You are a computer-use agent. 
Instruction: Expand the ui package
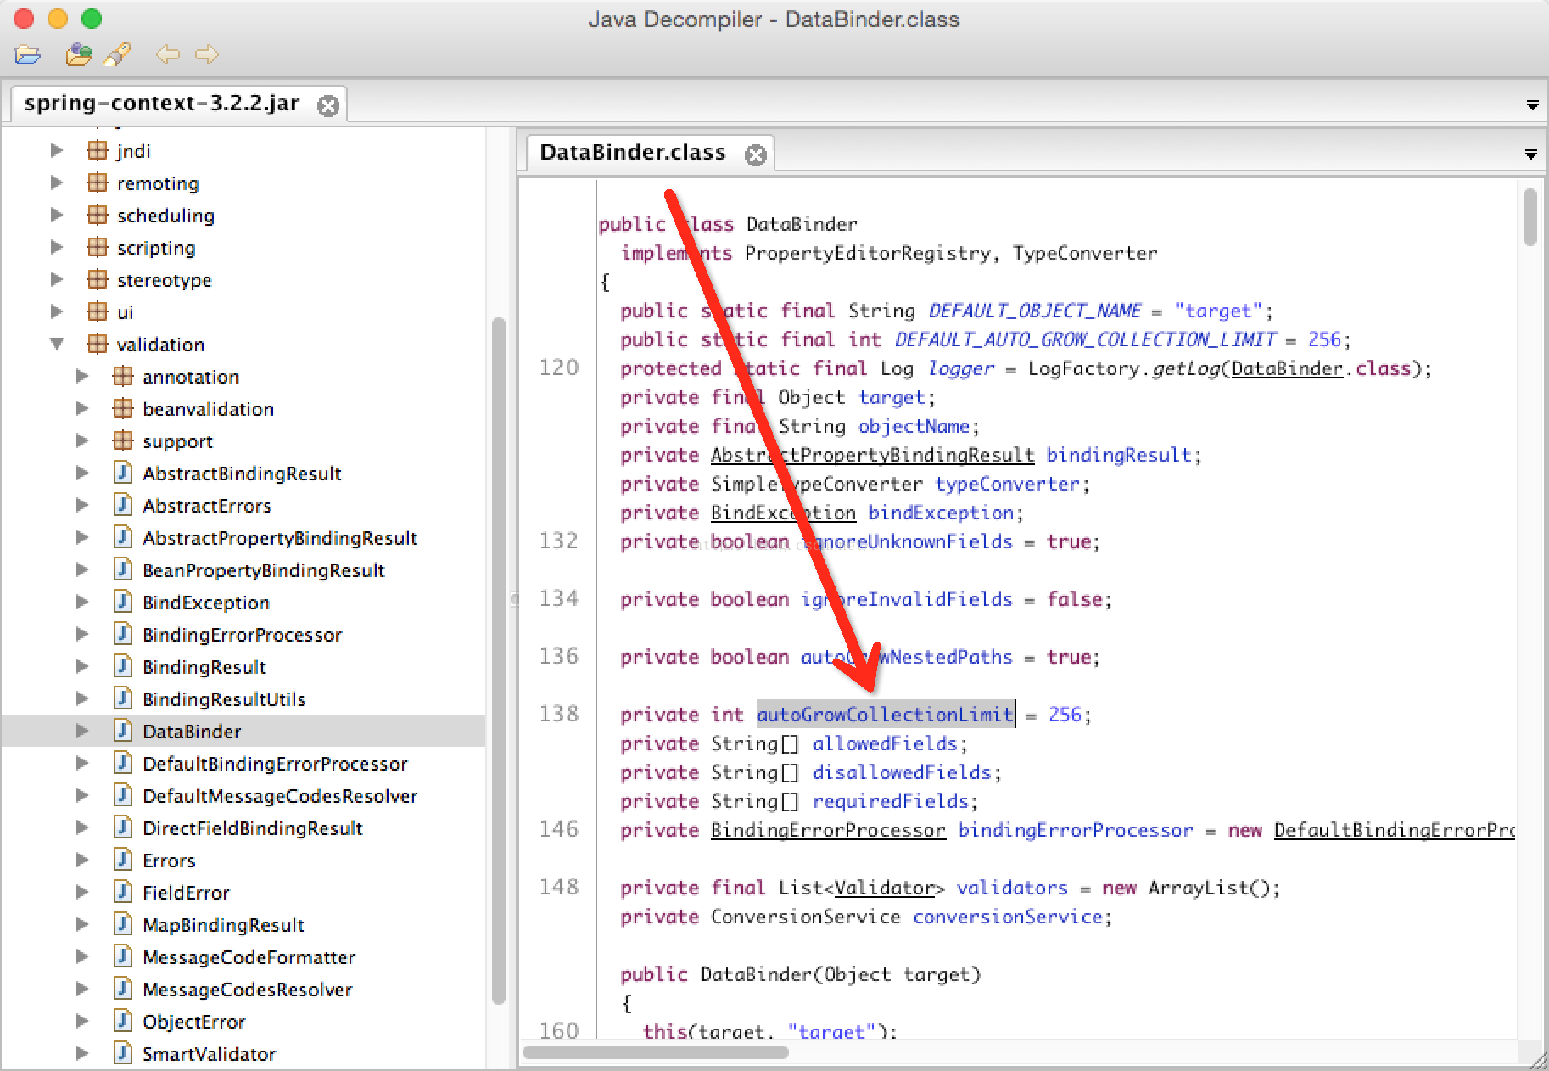57,311
